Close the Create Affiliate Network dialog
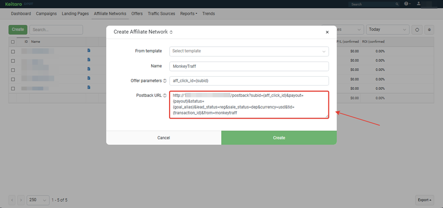Image resolution: width=443 pixels, height=208 pixels. click(x=327, y=32)
